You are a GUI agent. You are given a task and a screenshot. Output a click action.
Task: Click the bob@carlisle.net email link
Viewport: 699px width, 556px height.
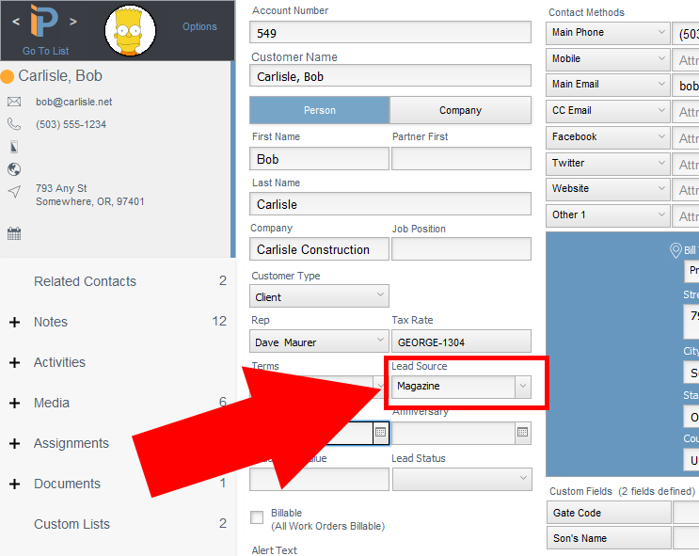(74, 103)
